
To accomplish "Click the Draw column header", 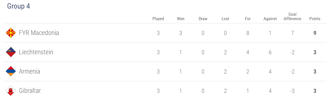I will (x=203, y=19).
